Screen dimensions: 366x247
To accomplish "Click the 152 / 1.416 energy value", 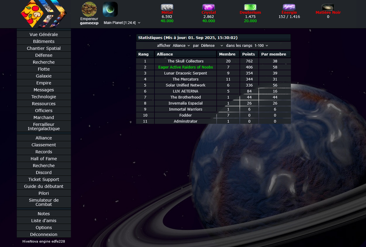I will [x=289, y=17].
